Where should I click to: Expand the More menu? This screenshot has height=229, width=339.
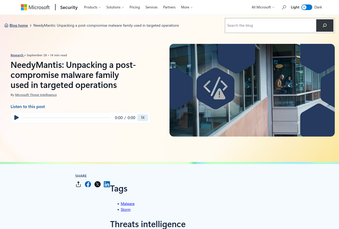[x=187, y=7]
